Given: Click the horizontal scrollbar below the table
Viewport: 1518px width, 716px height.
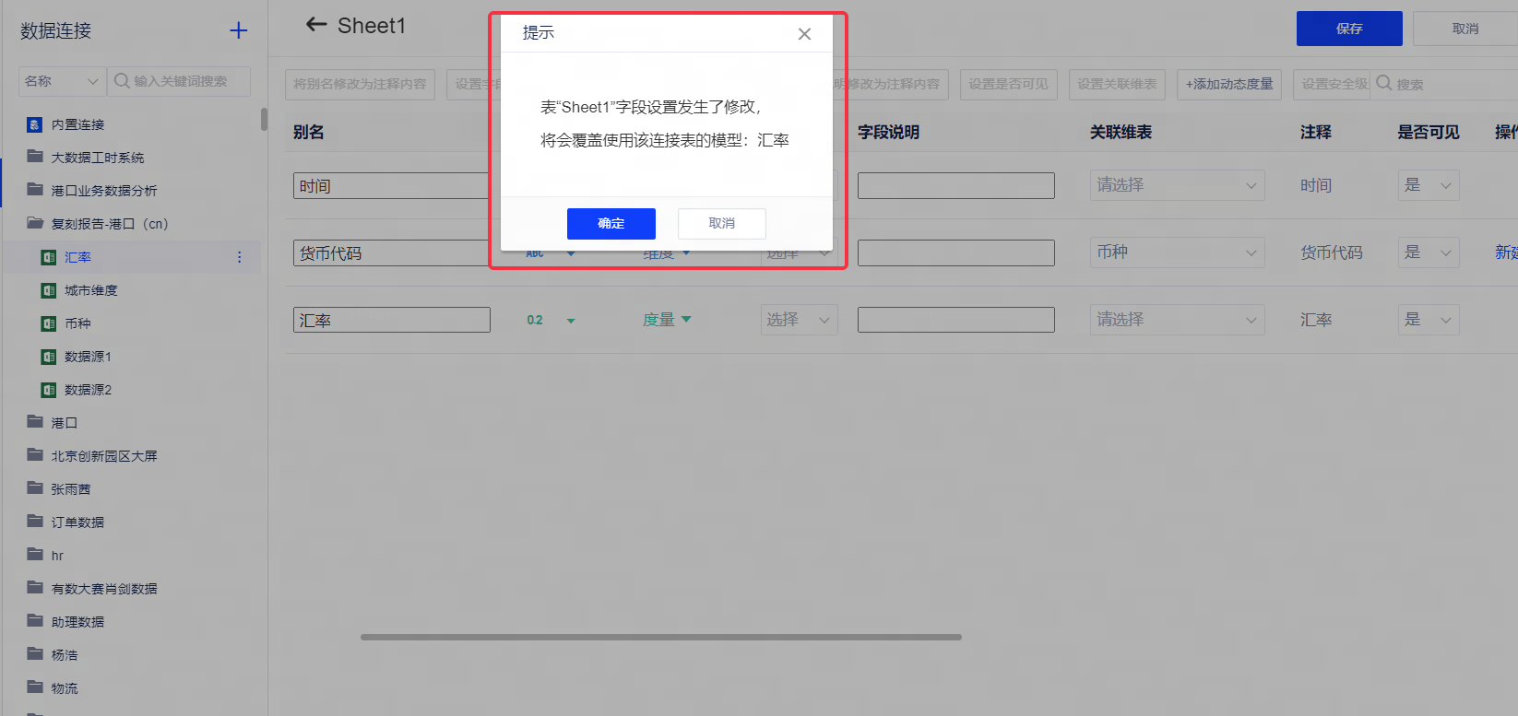Looking at the screenshot, I should point(660,637).
